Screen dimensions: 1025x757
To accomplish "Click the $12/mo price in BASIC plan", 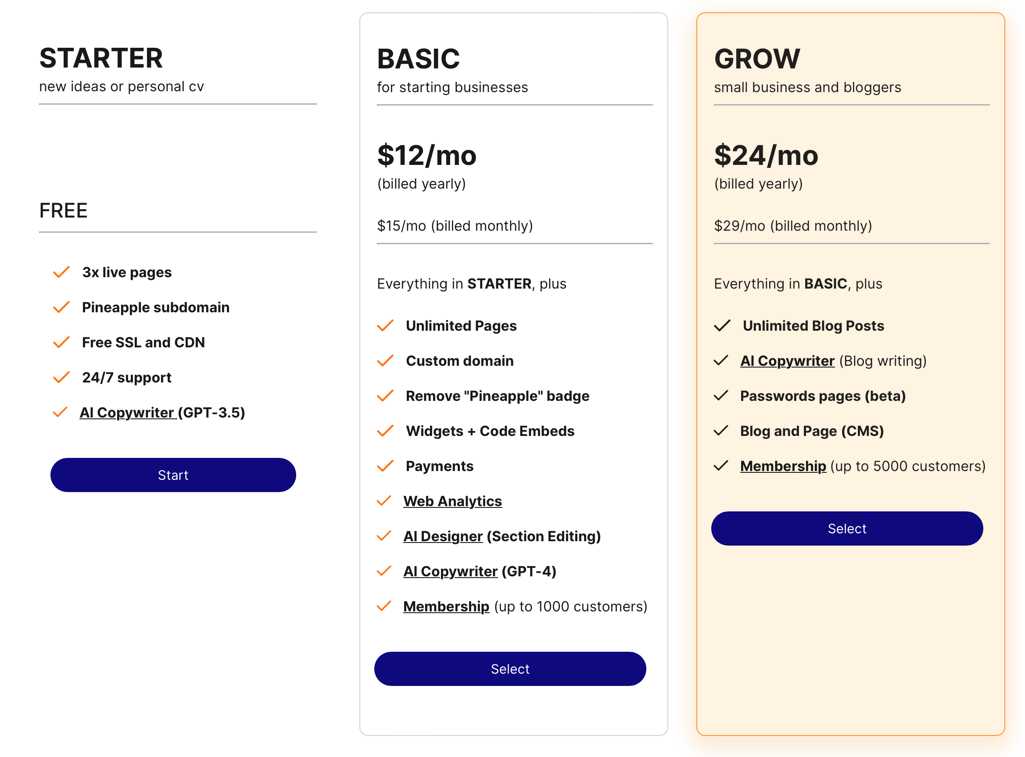I will (426, 155).
